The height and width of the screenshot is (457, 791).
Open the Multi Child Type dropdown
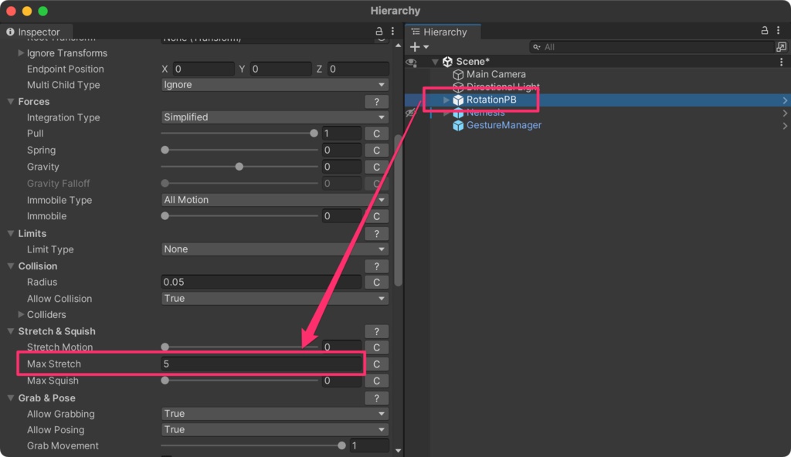(274, 85)
